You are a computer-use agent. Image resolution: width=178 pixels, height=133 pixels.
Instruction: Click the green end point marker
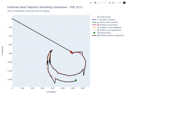click(76, 80)
